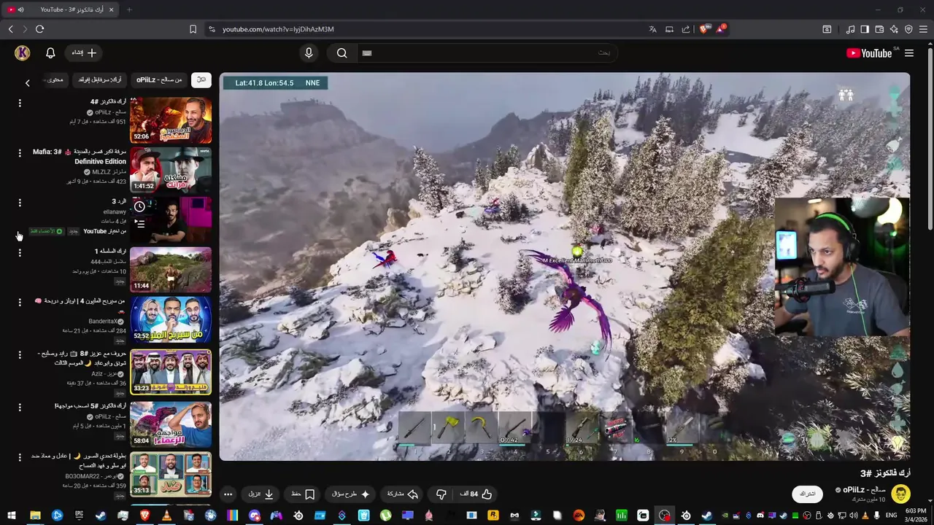934x525 pixels.
Task: Open options menu for the Banderita video
Action: (x=20, y=302)
